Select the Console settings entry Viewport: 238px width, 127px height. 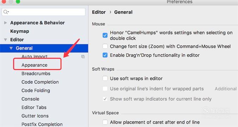click(30, 99)
